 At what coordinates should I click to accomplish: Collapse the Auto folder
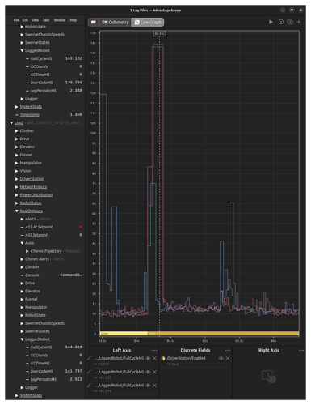(x=22, y=243)
